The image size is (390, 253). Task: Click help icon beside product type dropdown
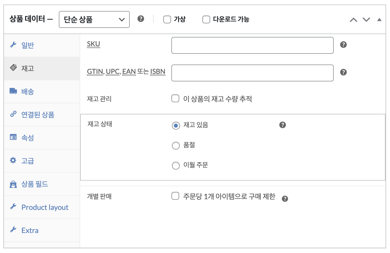(x=141, y=19)
